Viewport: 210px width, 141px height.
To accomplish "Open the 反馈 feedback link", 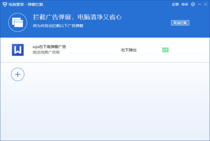I will tap(175, 5).
